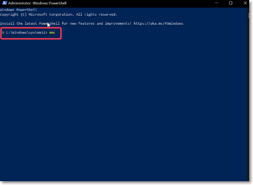
Task: Close the Windows PowerShell window
Action: 245,3
